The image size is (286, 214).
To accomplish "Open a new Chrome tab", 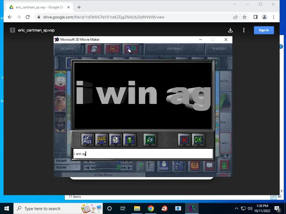I will (x=79, y=7).
